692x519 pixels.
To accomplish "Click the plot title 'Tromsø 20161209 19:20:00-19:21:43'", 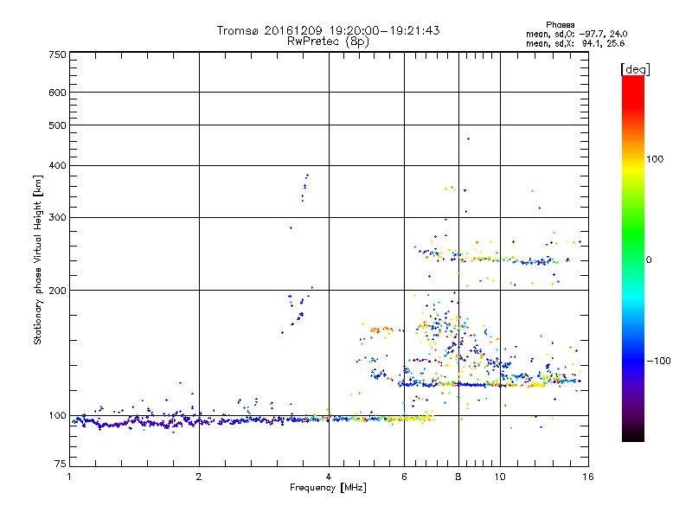I will pos(328,30).
